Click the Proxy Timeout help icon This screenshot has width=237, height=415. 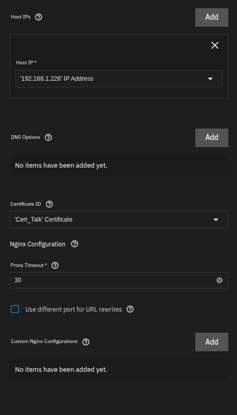click(55, 265)
